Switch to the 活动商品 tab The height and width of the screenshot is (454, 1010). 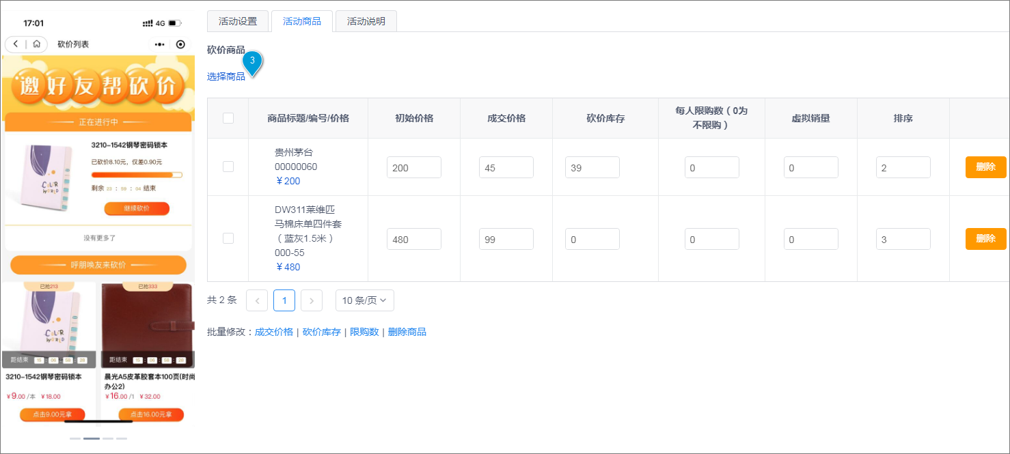302,21
